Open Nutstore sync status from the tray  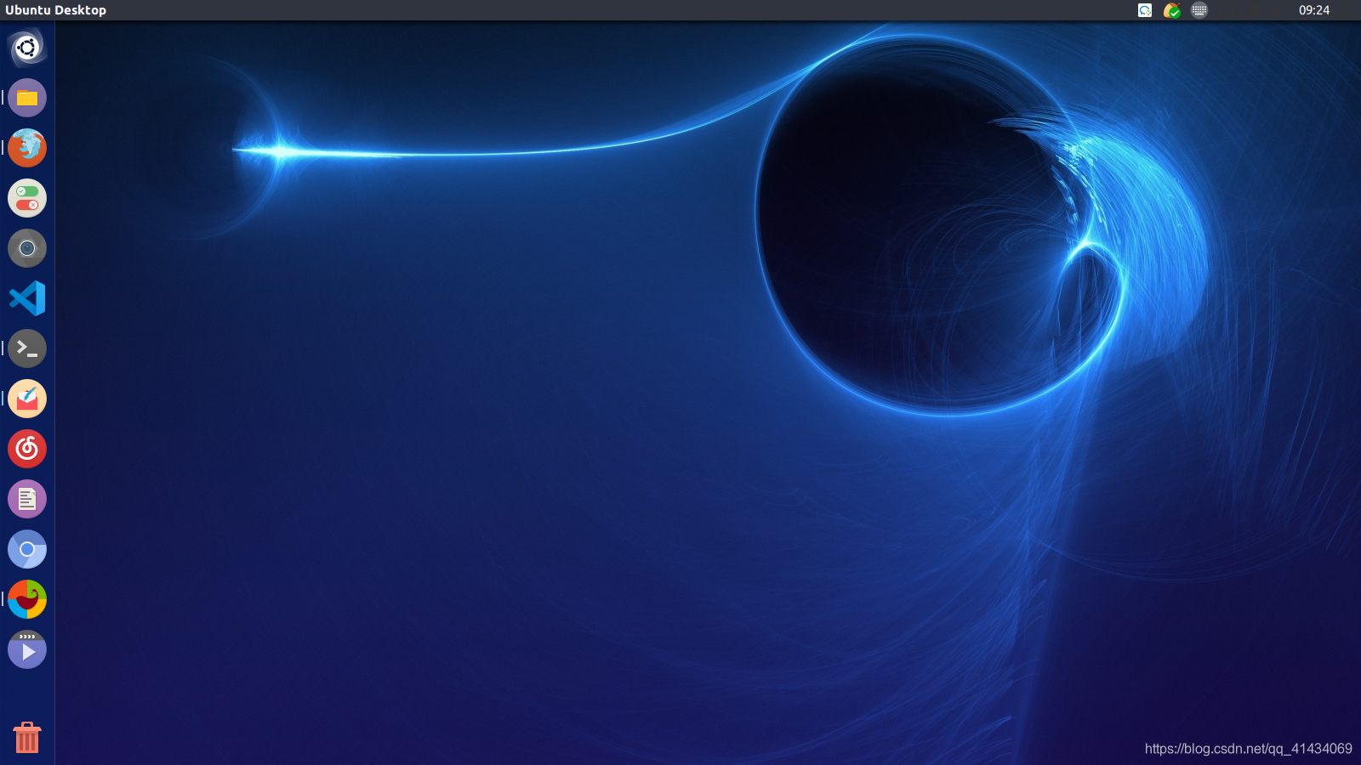(x=1172, y=10)
